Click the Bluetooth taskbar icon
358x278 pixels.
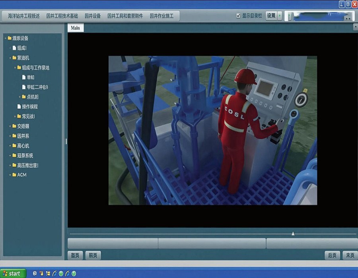point(35,274)
